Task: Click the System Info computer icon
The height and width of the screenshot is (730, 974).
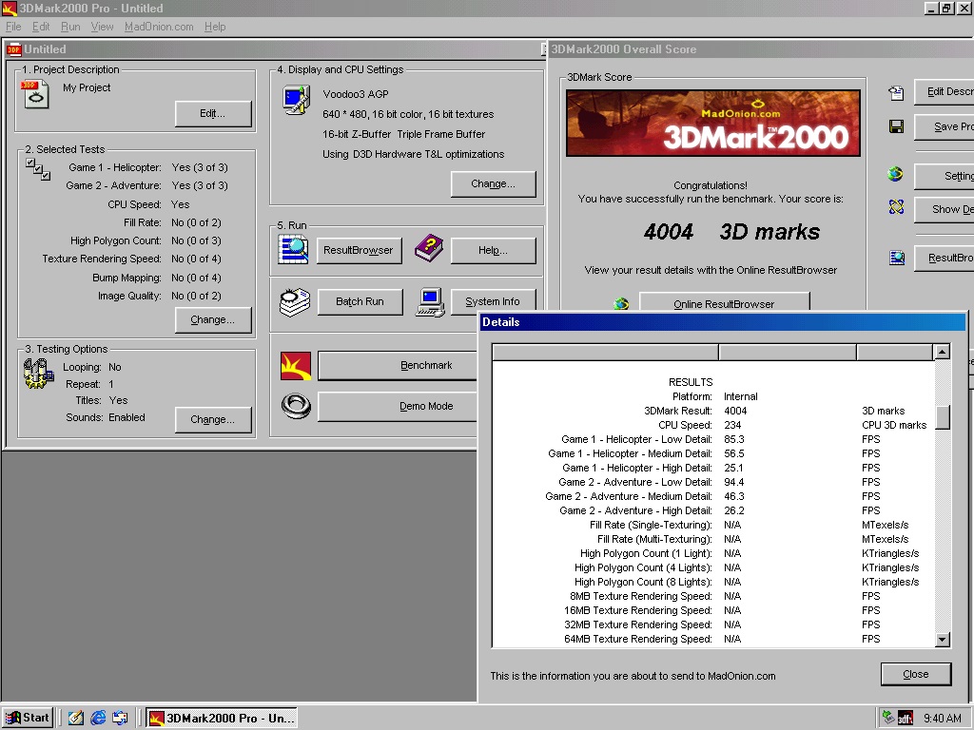Action: pyautogui.click(x=431, y=302)
